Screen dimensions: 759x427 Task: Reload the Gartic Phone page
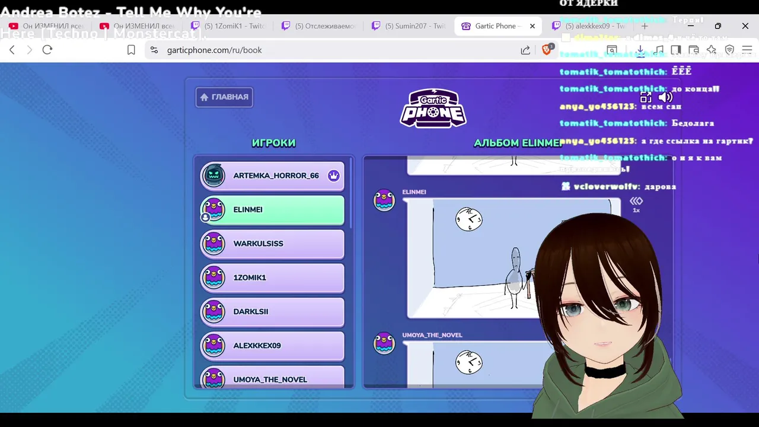pyautogui.click(x=47, y=50)
